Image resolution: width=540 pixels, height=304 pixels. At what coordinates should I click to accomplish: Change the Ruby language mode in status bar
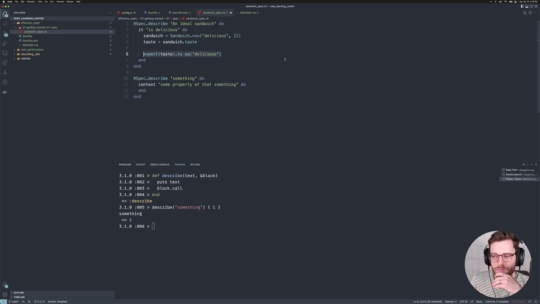pos(479,301)
